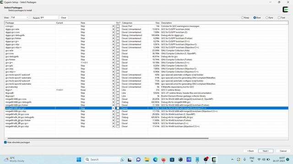Click the package Search input field
The height and width of the screenshot is (164, 293).
(x=49, y=18)
